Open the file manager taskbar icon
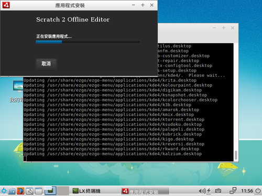This screenshot has width=262, height=196. pyautogui.click(x=12, y=191)
